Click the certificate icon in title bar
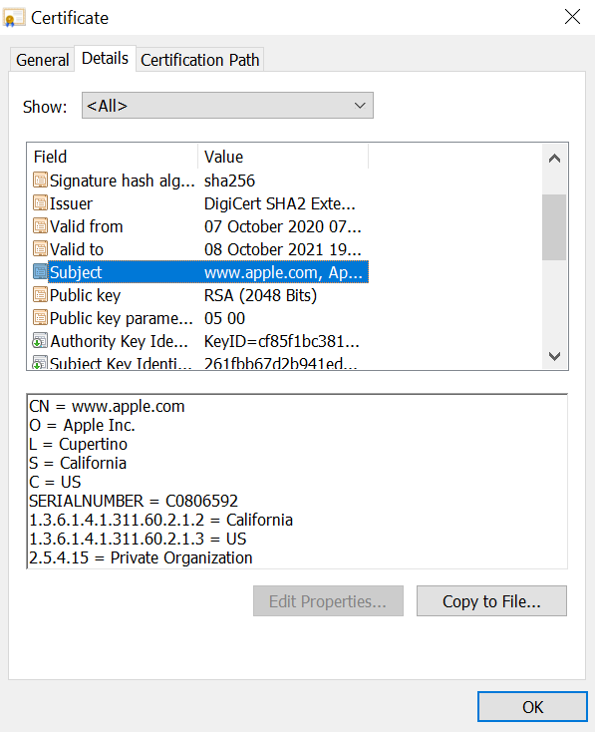 click(14, 18)
